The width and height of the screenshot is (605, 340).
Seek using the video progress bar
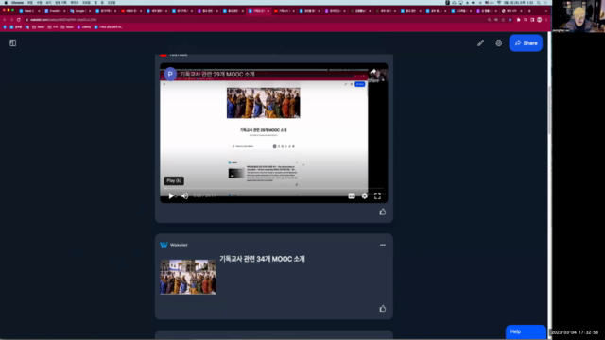273,189
